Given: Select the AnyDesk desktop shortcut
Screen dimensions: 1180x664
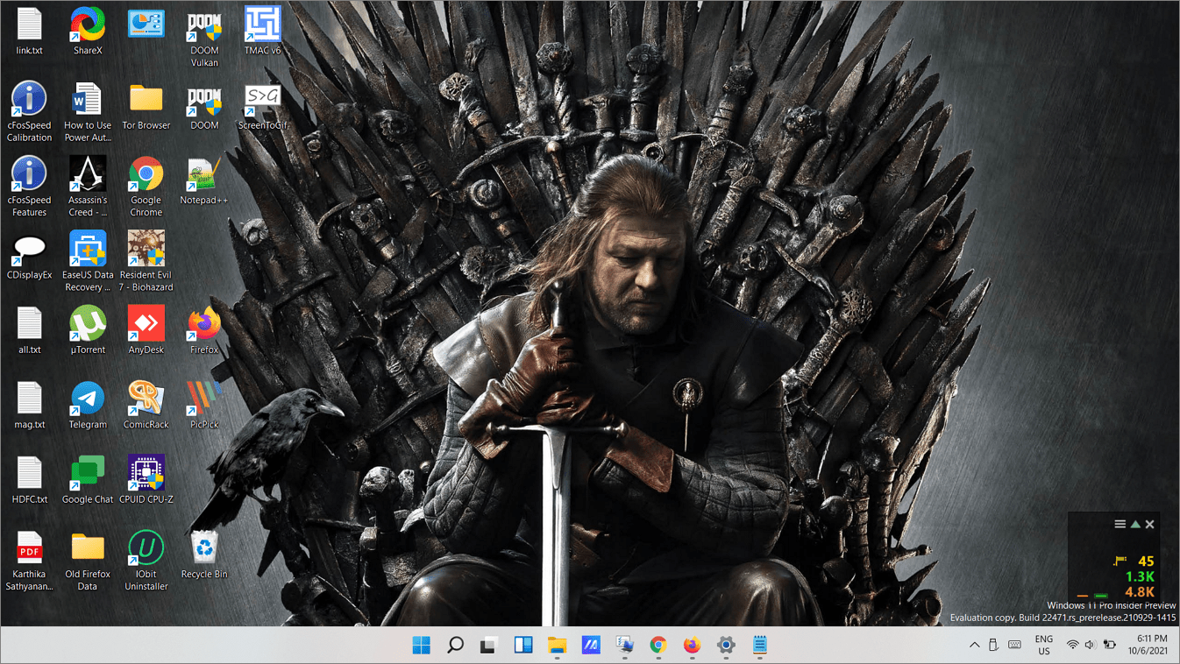Looking at the screenshot, I should tap(146, 330).
